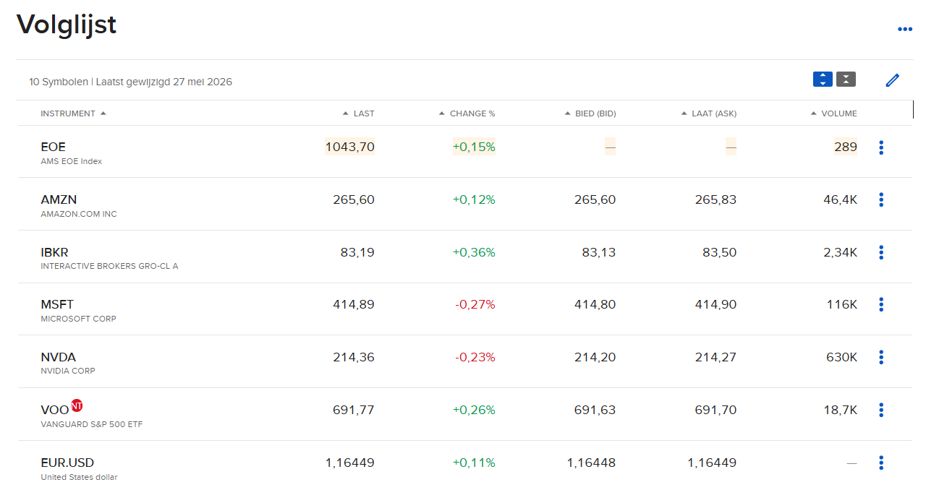Edit the watchlist with pencil icon
The width and height of the screenshot is (926, 490).
coord(893,80)
